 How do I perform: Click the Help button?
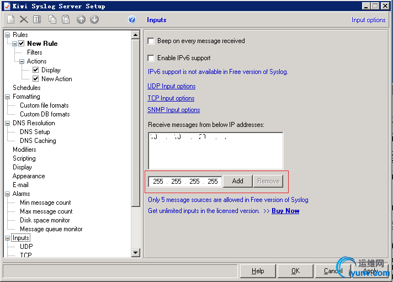258,271
